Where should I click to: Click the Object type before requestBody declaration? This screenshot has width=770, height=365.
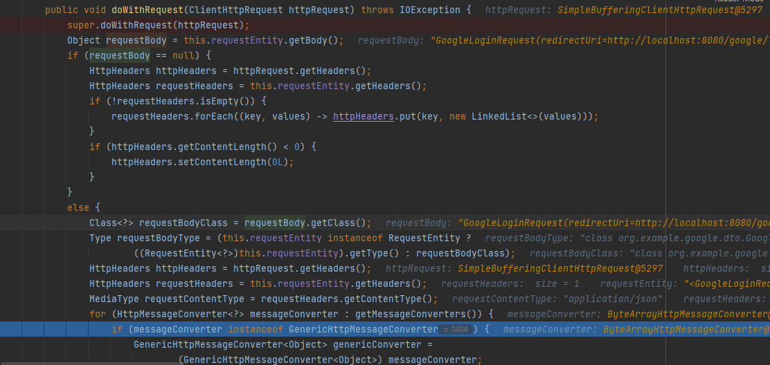click(x=84, y=40)
